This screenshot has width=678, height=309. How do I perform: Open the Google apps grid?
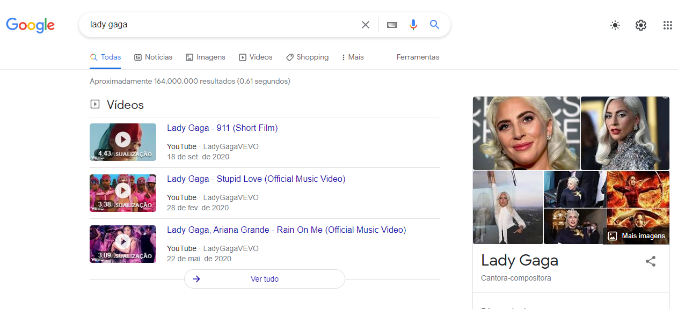point(668,25)
